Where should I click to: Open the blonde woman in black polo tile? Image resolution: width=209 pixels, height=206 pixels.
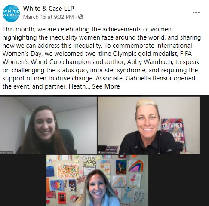148,125
